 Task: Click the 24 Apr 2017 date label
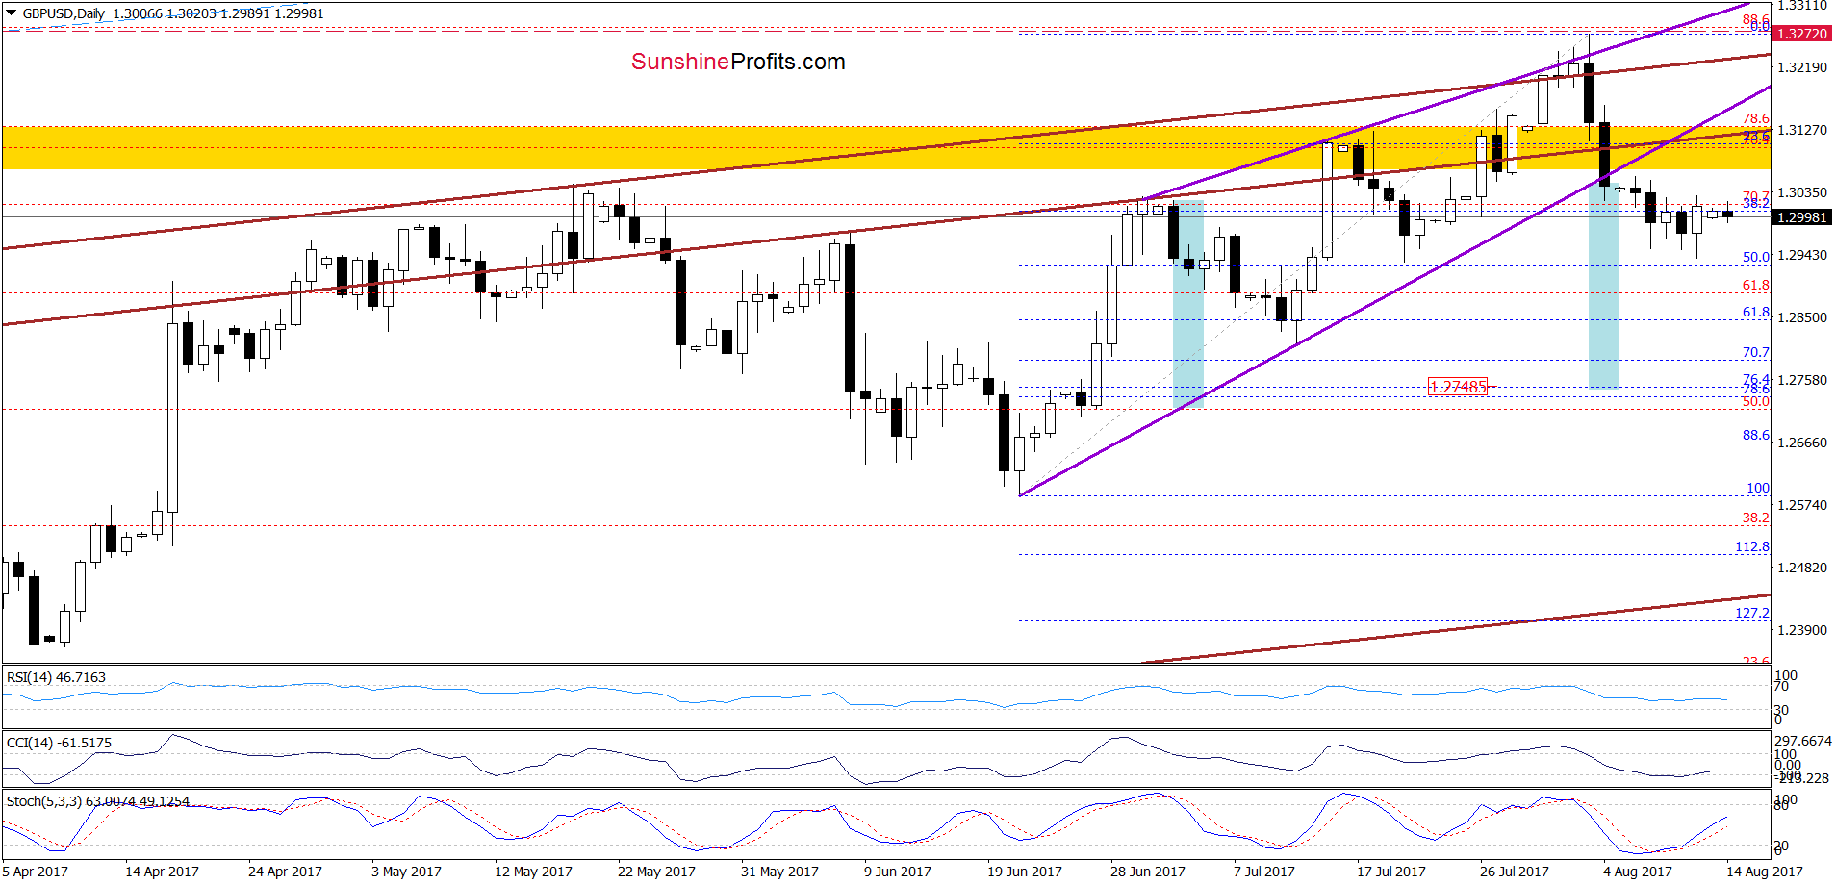285,872
